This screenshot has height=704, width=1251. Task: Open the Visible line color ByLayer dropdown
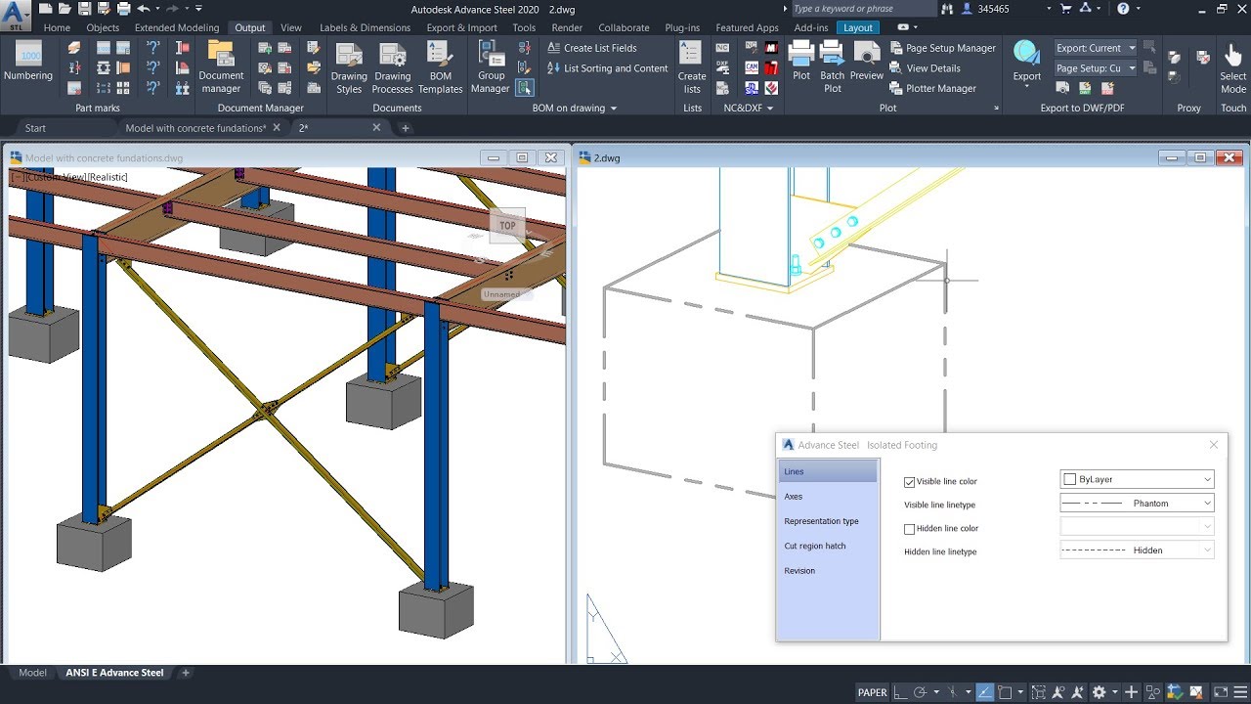coord(1137,479)
